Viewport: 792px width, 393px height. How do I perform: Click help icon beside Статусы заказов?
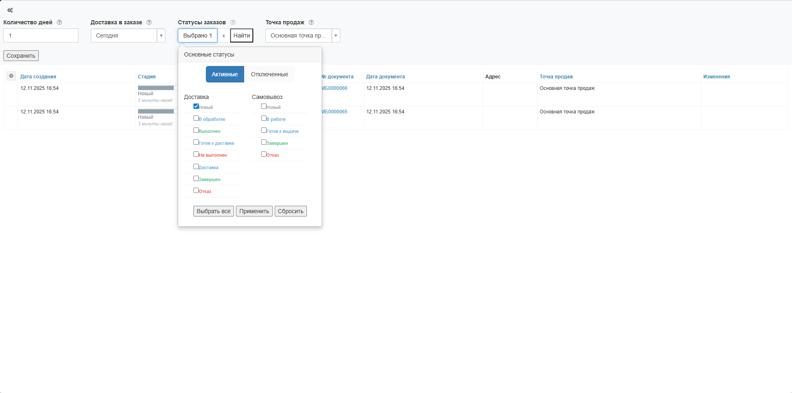233,22
